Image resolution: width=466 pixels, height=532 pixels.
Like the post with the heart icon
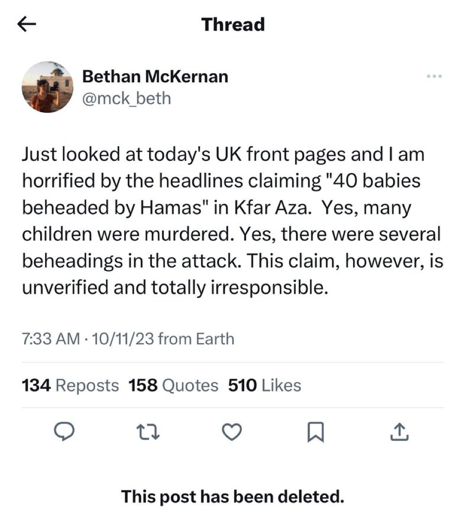[x=232, y=432]
